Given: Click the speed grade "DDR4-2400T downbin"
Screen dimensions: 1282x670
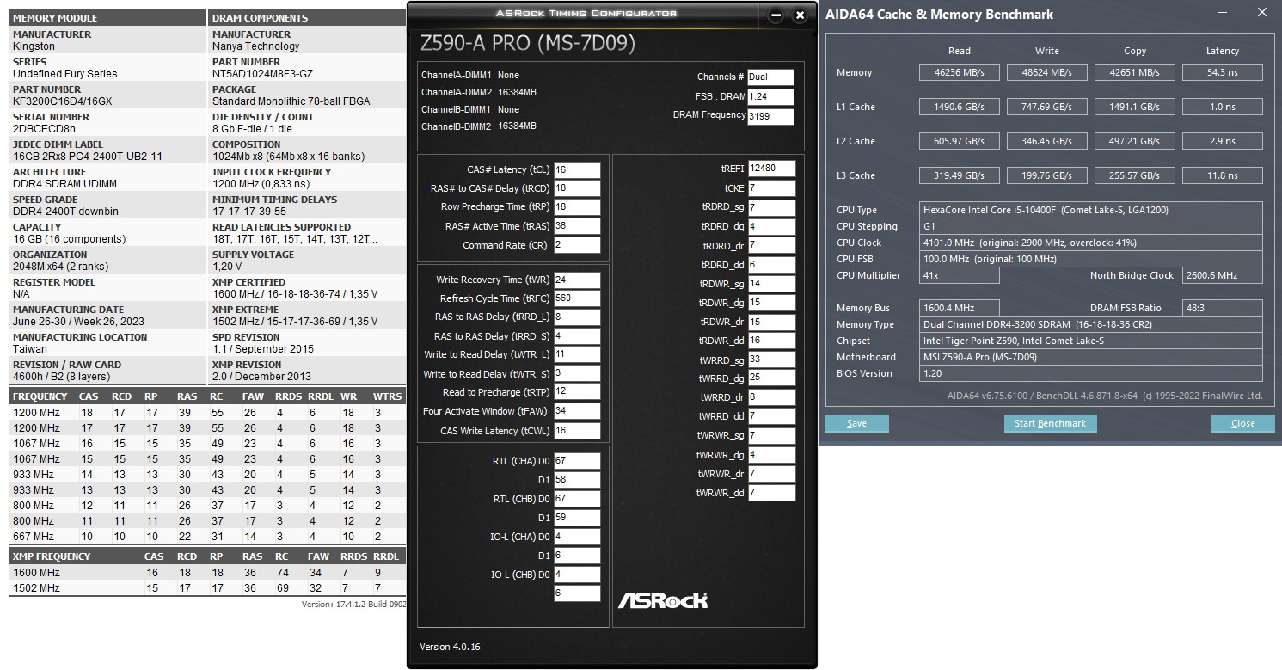Looking at the screenshot, I should [x=66, y=212].
